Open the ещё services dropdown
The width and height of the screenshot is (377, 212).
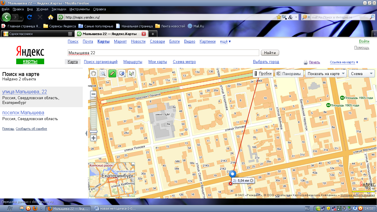point(226,42)
